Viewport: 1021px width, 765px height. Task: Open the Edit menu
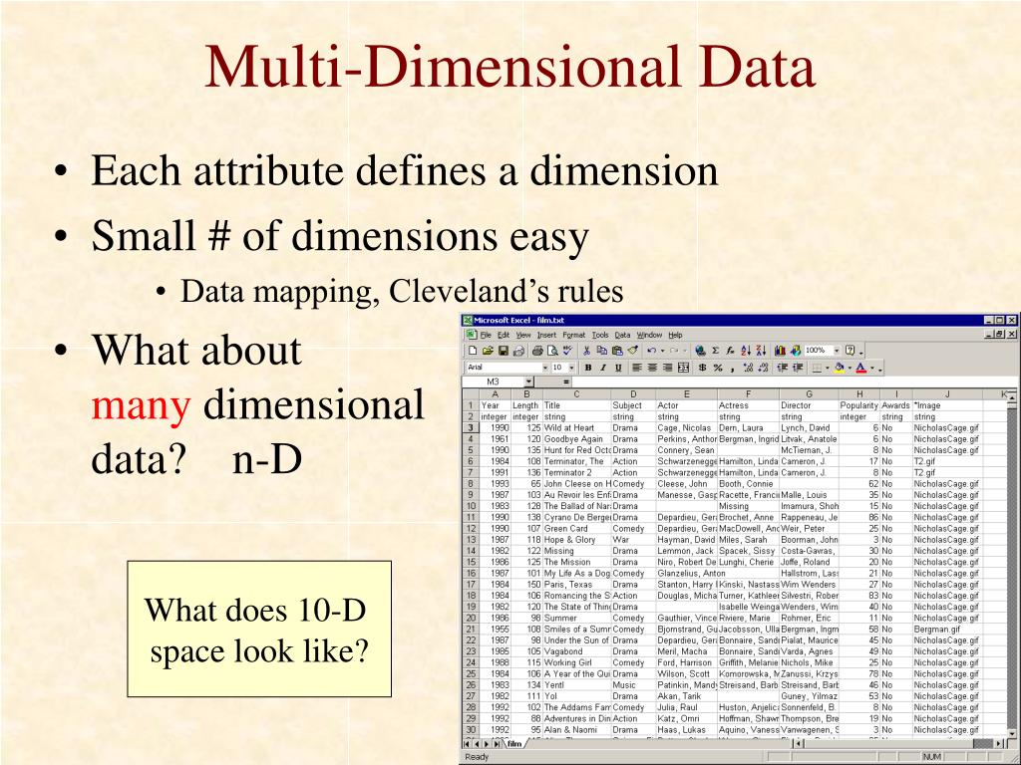click(x=504, y=335)
